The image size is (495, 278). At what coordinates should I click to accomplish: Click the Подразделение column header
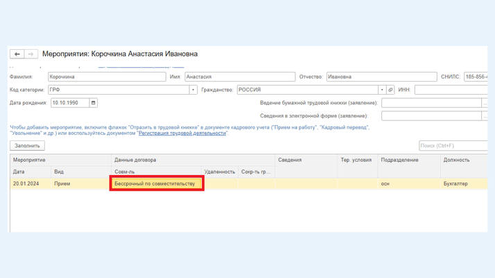pyautogui.click(x=399, y=160)
